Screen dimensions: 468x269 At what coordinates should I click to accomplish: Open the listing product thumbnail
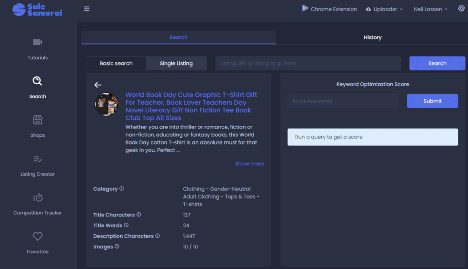pos(106,104)
